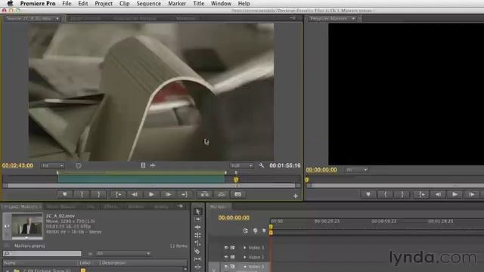Open Source playback resolution Full dropdown
Viewport: 484px width, 272px height.
click(x=241, y=165)
